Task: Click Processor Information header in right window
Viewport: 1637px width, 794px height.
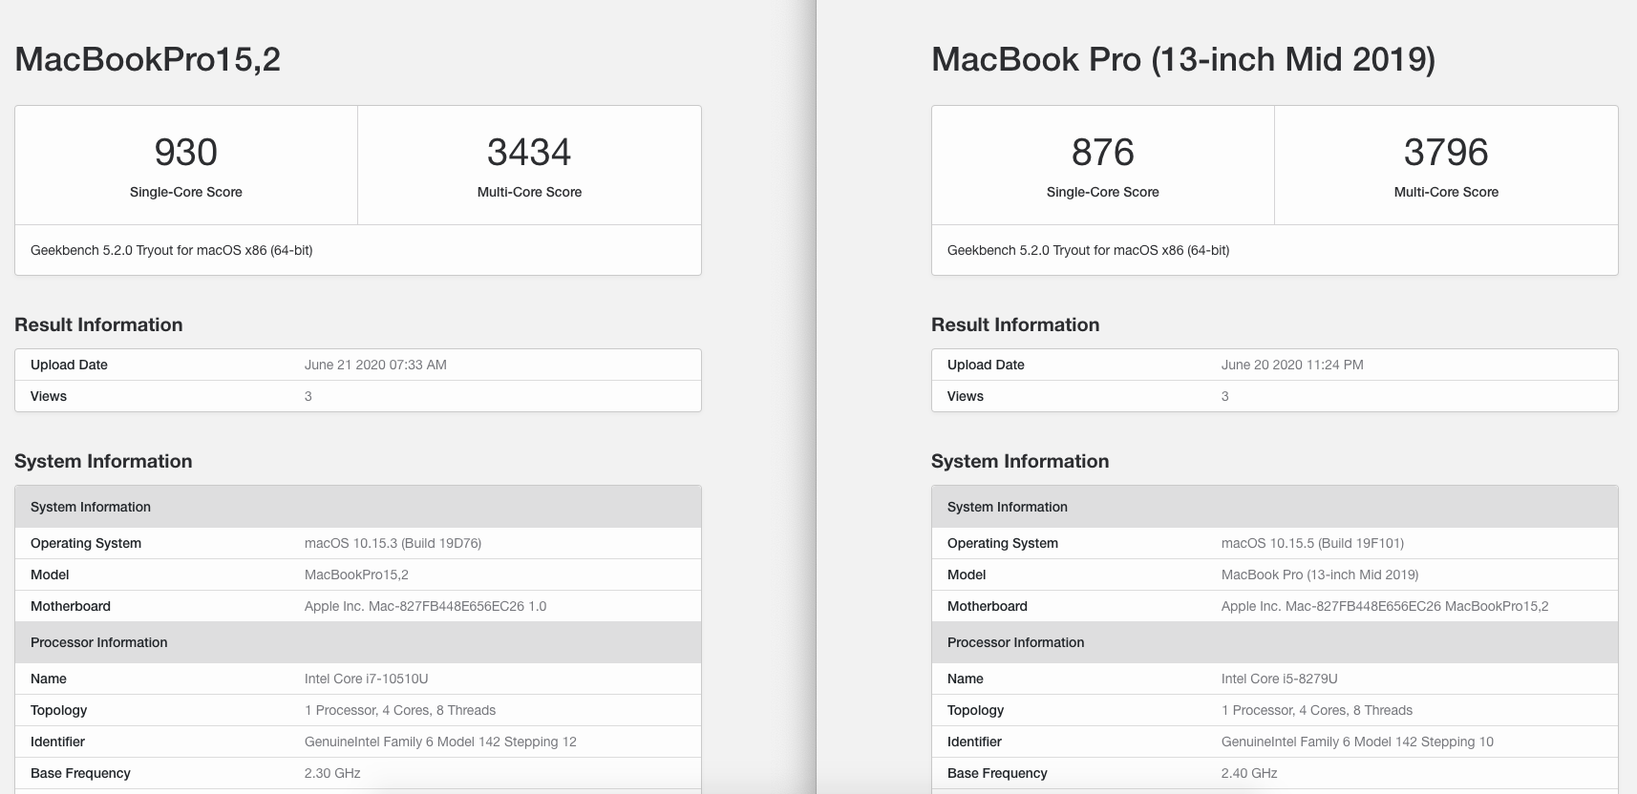Action: tap(1275, 642)
